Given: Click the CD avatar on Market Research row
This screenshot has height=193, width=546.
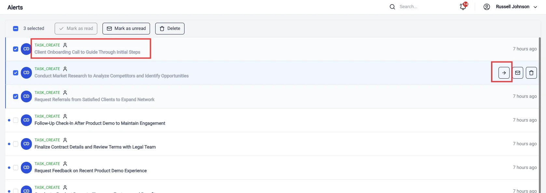Looking at the screenshot, I should 26,73.
